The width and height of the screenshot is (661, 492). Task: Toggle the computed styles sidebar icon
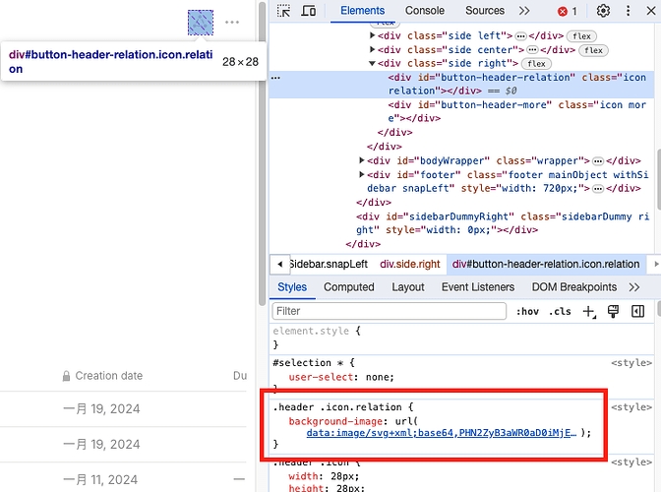point(637,311)
